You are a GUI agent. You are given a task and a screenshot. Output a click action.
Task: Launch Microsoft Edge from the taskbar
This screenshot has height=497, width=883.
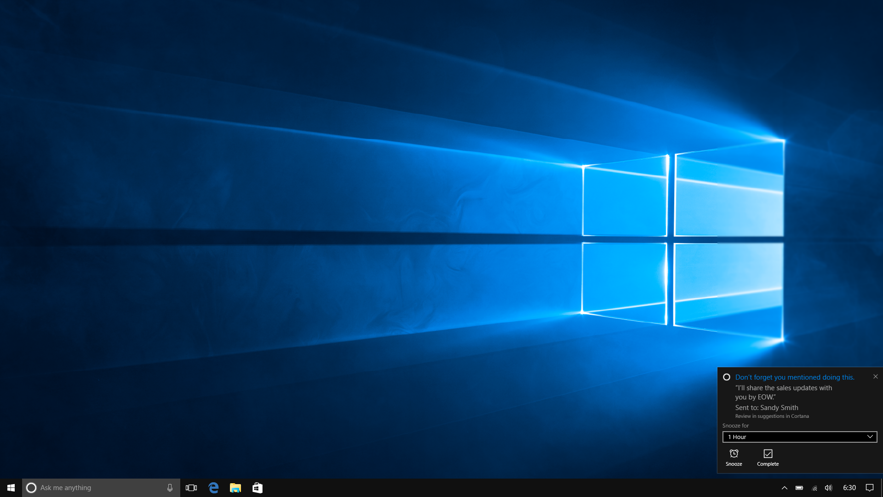coord(213,488)
